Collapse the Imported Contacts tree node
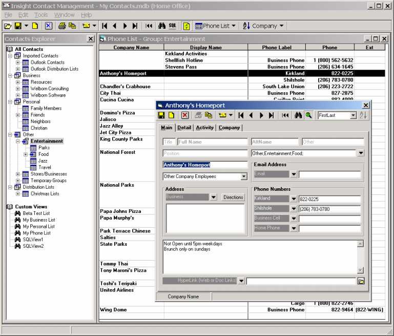Viewport: 394px width, 336px height. pos(10,56)
